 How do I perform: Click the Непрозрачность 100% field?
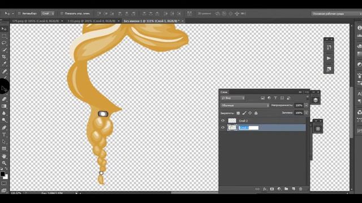[299, 105]
